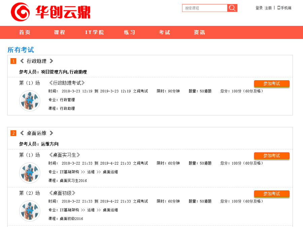Image resolution: width=303 pixels, height=227 pixels.
Task: Select IT学院 in the navigation bar
Action: click(x=95, y=32)
